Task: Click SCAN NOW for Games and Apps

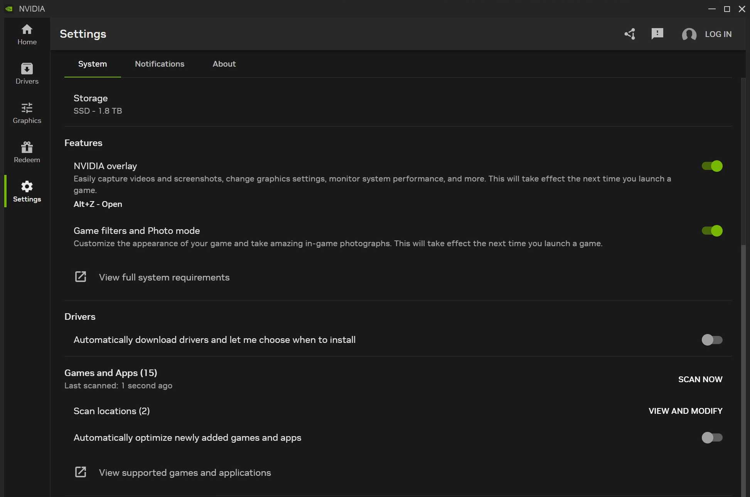Action: coord(700,379)
